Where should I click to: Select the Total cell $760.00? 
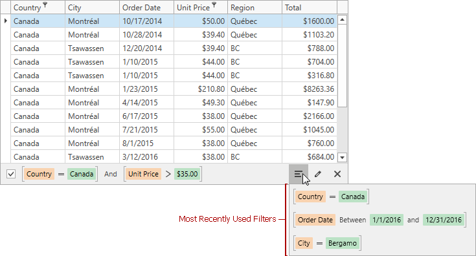(310, 144)
